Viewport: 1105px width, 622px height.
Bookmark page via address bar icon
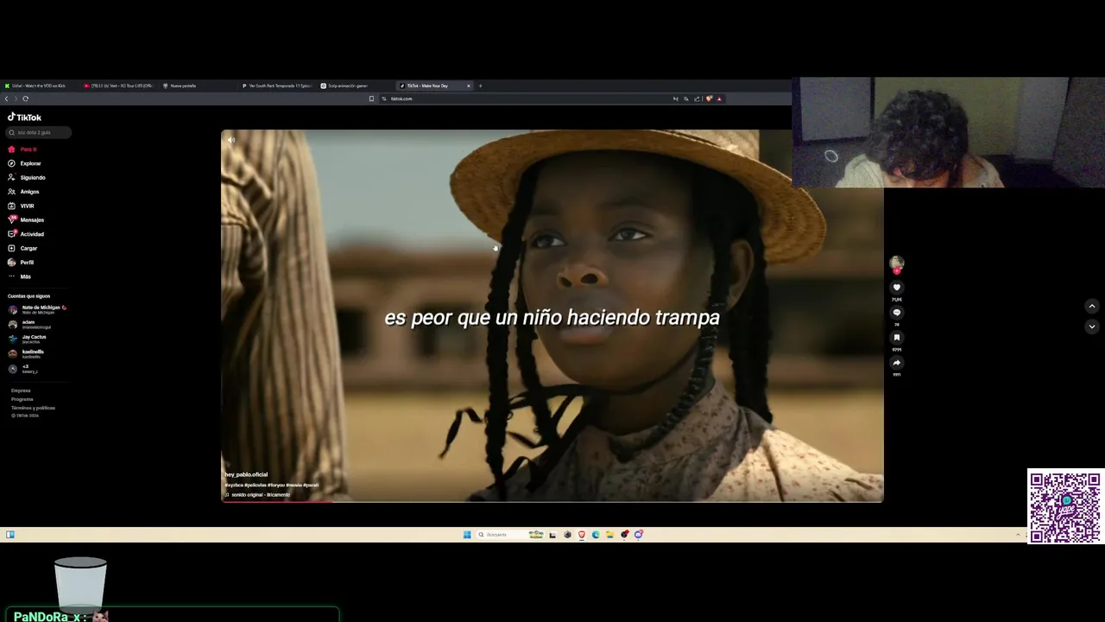(x=372, y=98)
